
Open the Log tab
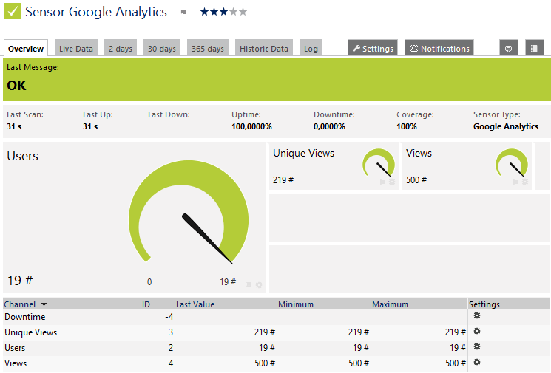[x=311, y=49]
